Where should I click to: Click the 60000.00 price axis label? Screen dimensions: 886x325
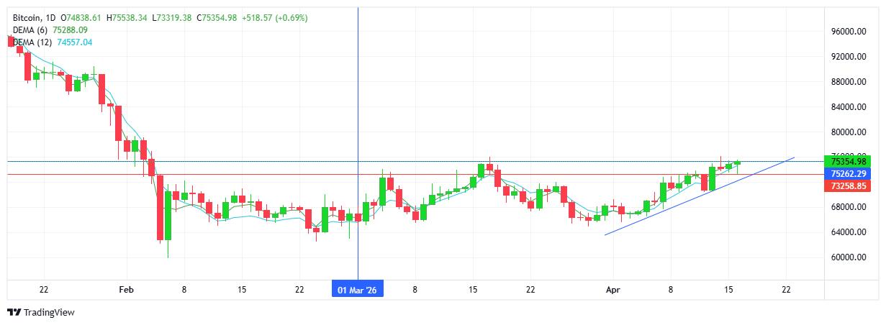[x=846, y=257]
